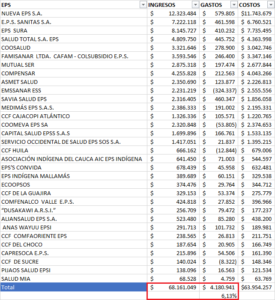This screenshot has height=300, width=275.
Task: Click the EPS'S CONVIDA cell
Action: (74, 167)
